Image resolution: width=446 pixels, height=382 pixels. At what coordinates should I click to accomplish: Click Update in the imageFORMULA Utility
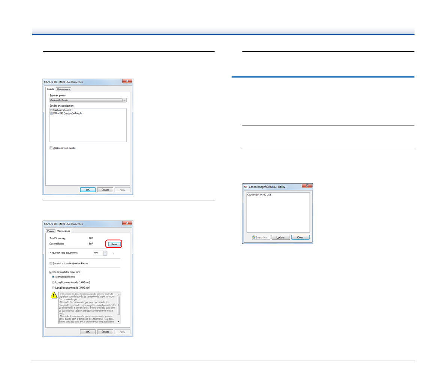280,237
